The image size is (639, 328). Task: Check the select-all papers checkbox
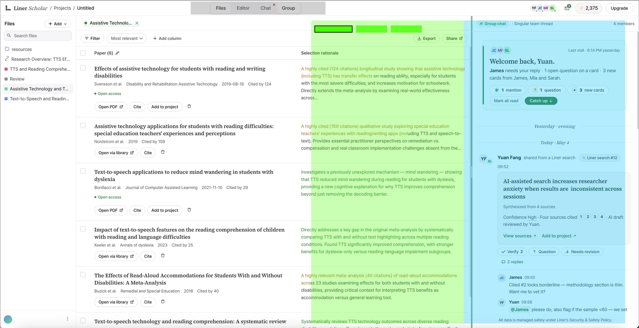click(83, 53)
